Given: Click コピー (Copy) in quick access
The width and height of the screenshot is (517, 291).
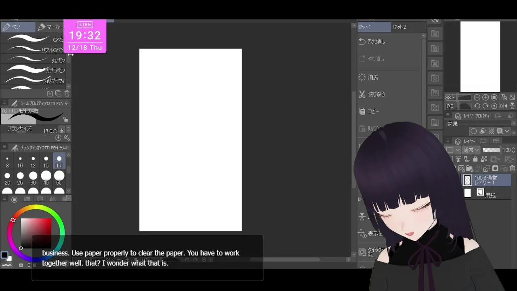Looking at the screenshot, I should 389,111.
